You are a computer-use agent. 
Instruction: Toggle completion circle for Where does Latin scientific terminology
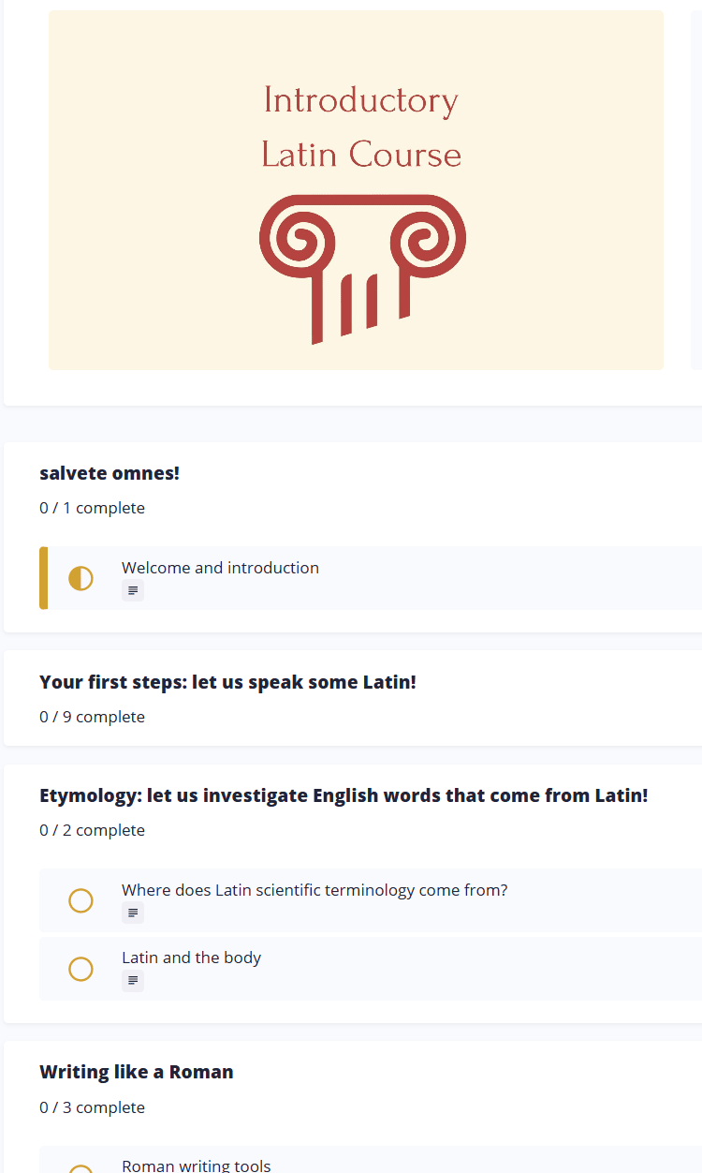(x=81, y=900)
